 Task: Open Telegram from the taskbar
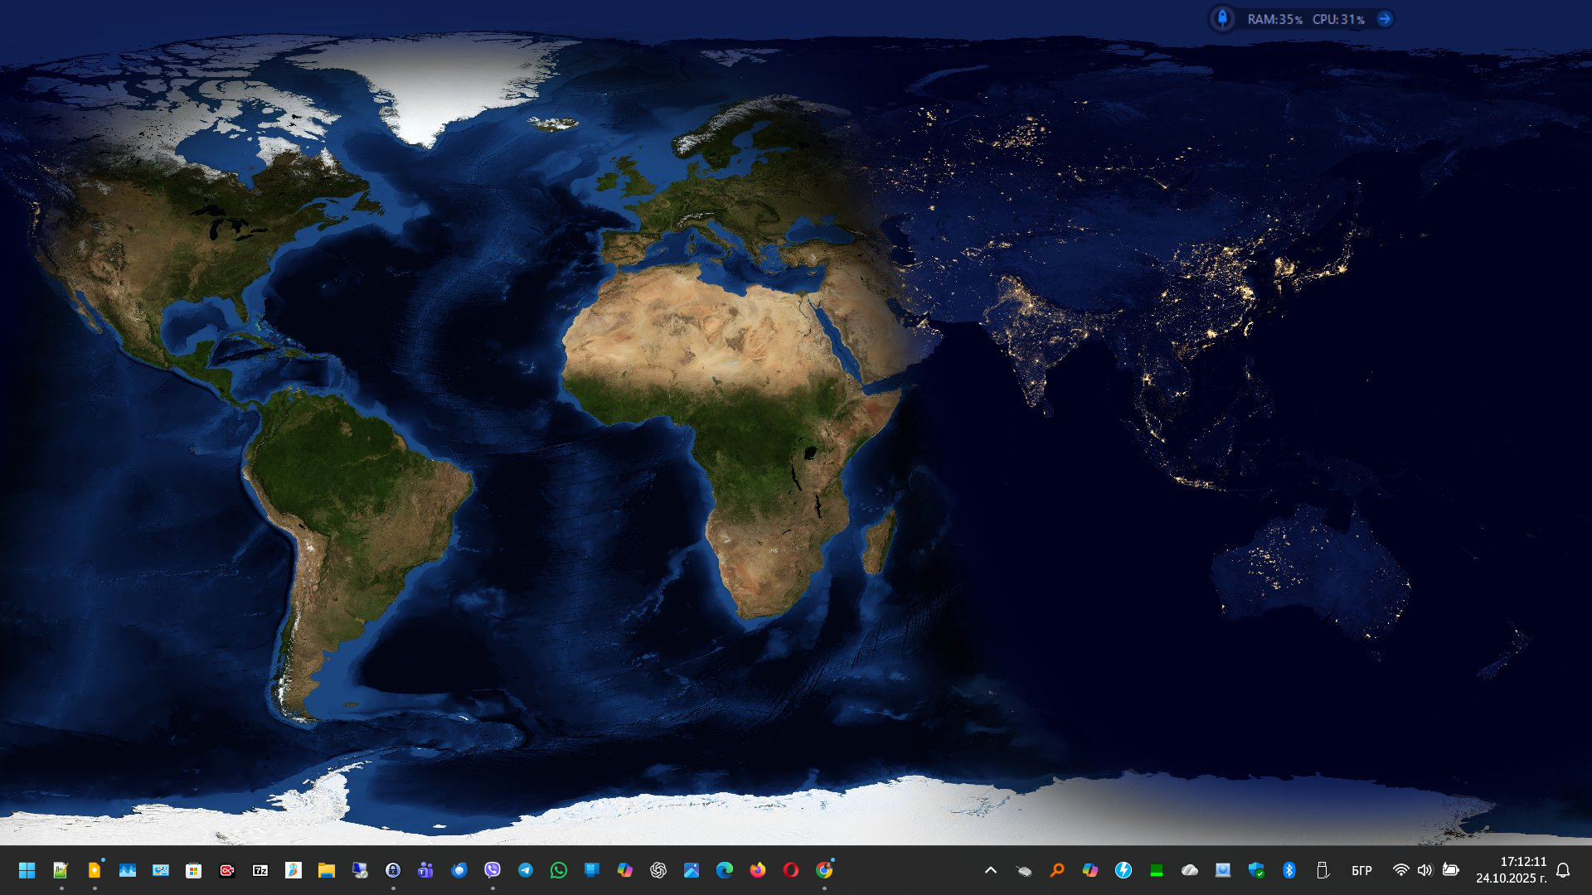point(526,870)
